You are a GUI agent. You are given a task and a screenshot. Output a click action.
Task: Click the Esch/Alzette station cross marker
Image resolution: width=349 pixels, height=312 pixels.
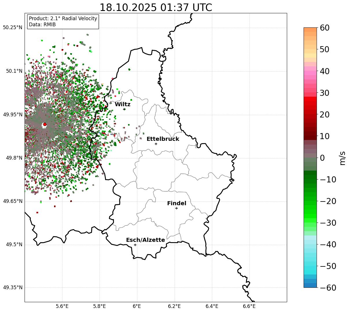click(135, 245)
